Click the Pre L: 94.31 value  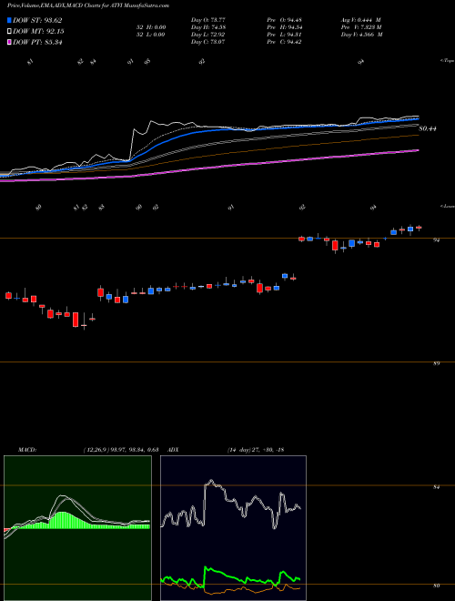[x=286, y=35]
